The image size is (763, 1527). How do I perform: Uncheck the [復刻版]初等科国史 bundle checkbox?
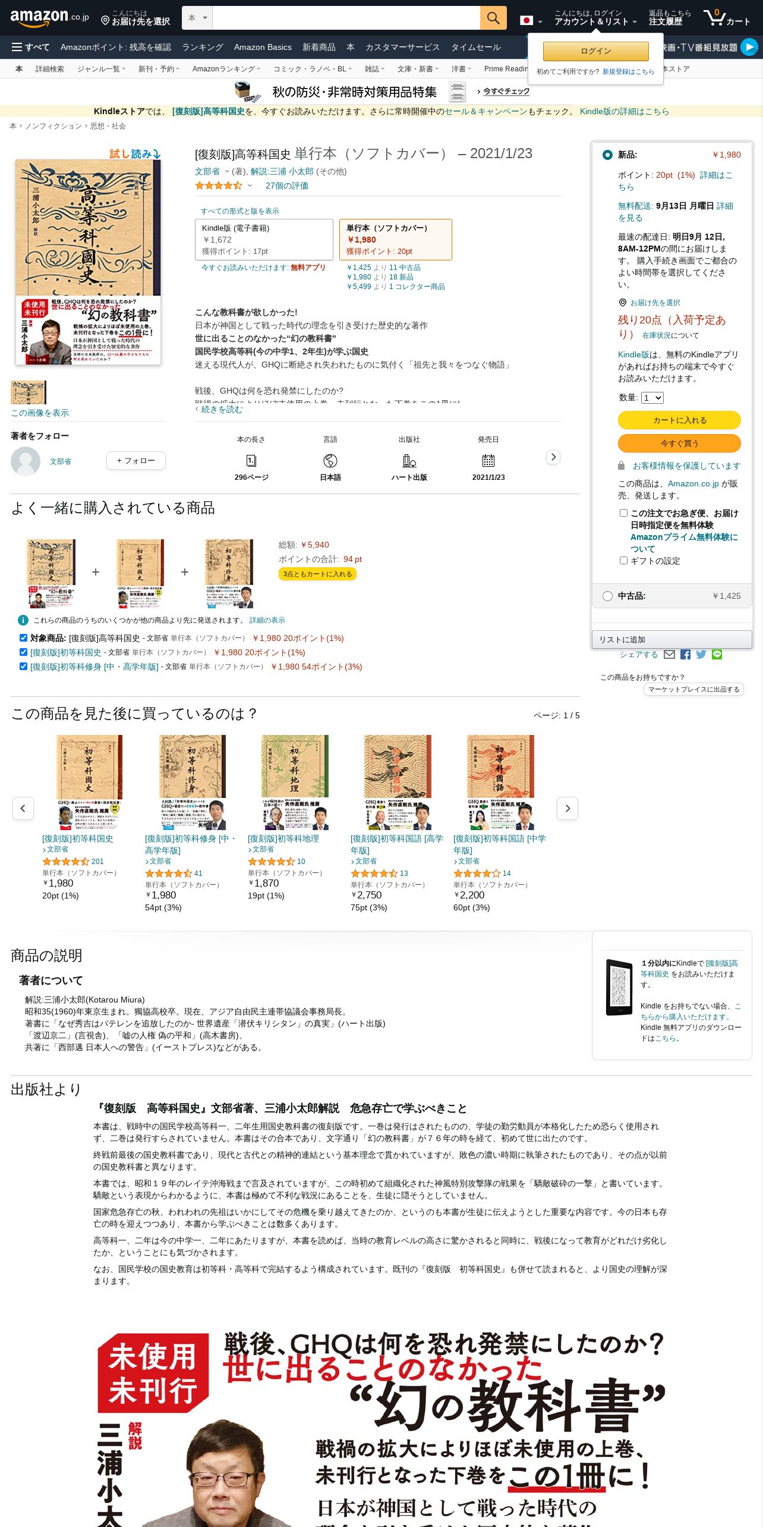pos(23,652)
